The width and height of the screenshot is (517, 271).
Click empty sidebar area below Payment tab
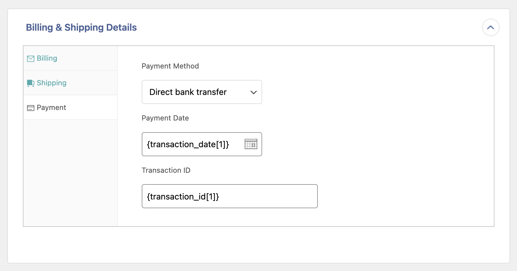[70, 171]
